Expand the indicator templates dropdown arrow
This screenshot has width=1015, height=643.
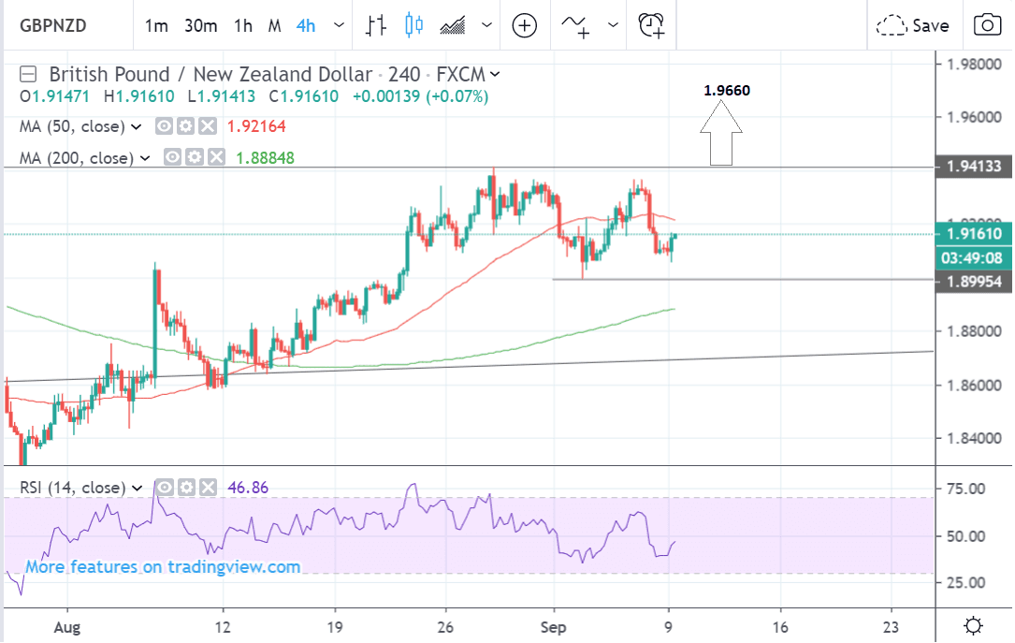pos(613,25)
